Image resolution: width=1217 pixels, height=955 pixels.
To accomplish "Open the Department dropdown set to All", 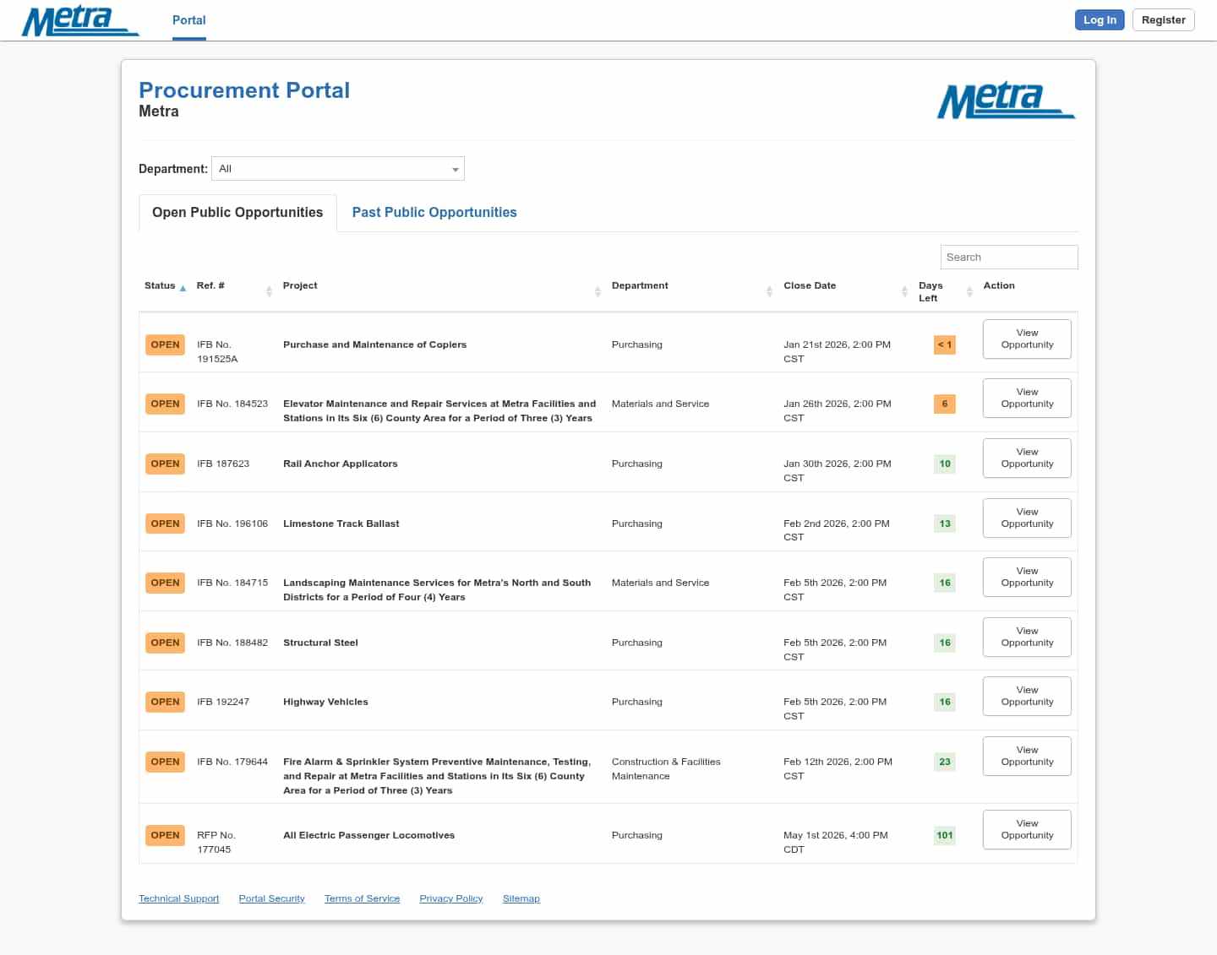I will (337, 169).
